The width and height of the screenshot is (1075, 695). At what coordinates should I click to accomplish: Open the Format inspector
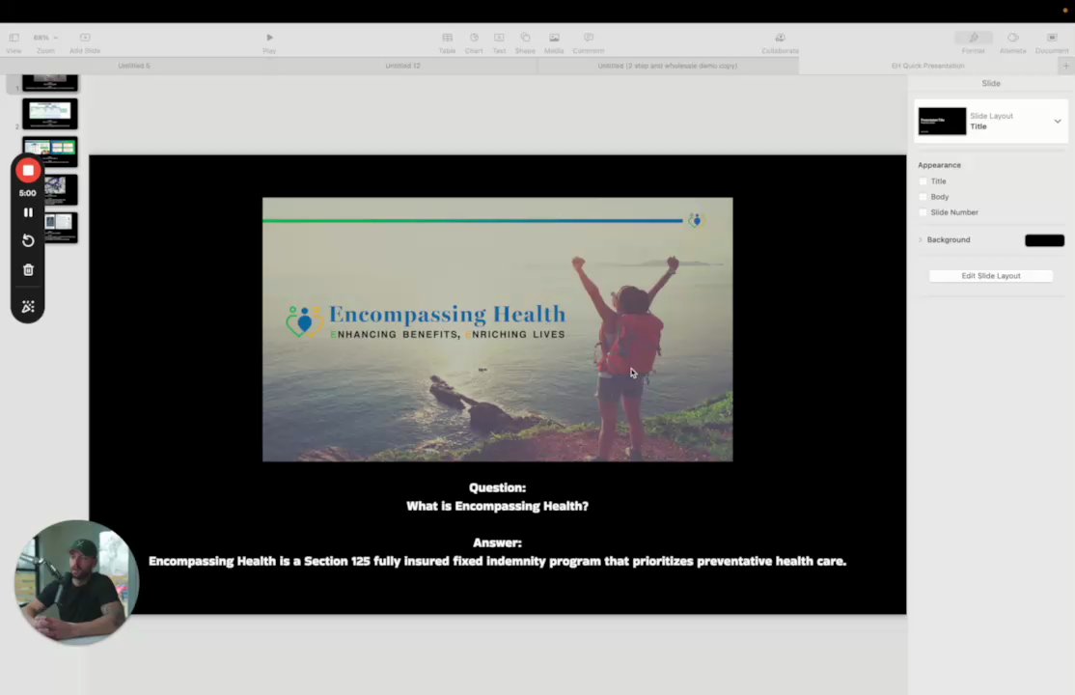click(x=973, y=42)
